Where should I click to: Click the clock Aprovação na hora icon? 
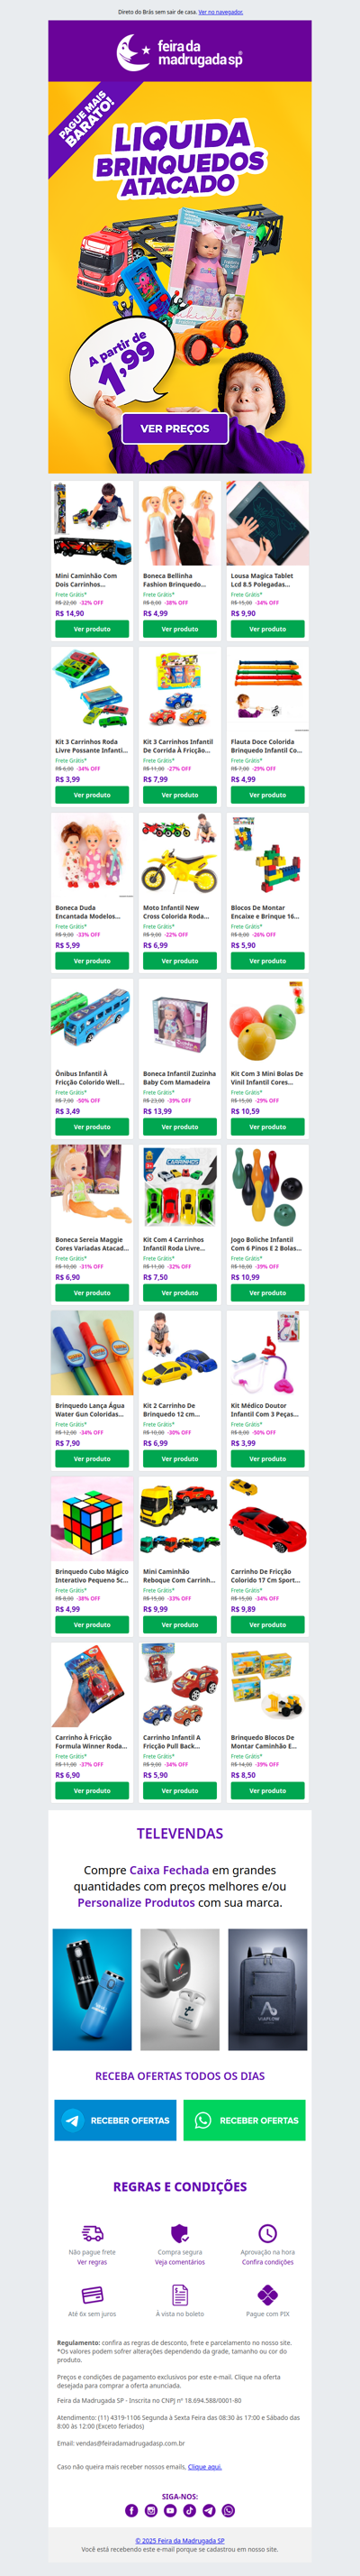267,2233
